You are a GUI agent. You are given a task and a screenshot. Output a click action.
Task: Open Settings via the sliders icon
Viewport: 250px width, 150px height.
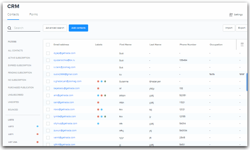click(x=231, y=15)
